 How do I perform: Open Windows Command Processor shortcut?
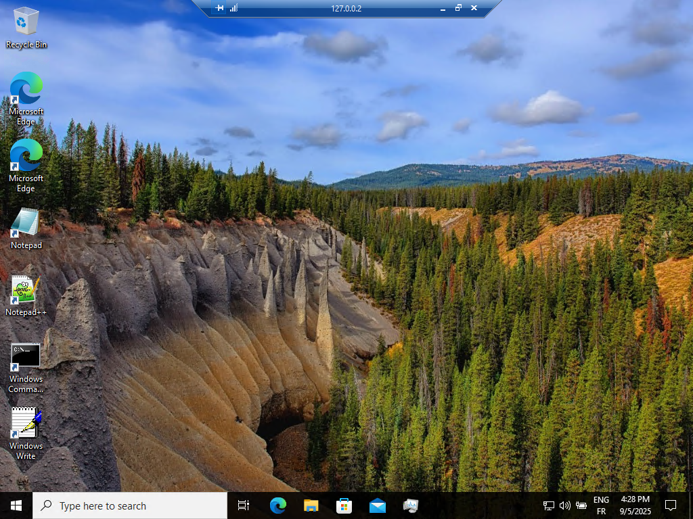click(25, 355)
